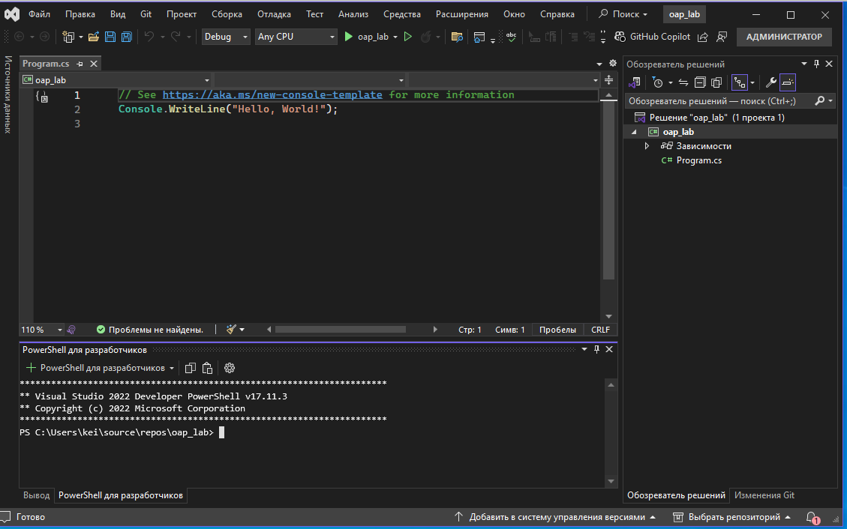This screenshot has width=847, height=529.
Task: Pin the Program.cs editor tab
Action: tap(80, 64)
